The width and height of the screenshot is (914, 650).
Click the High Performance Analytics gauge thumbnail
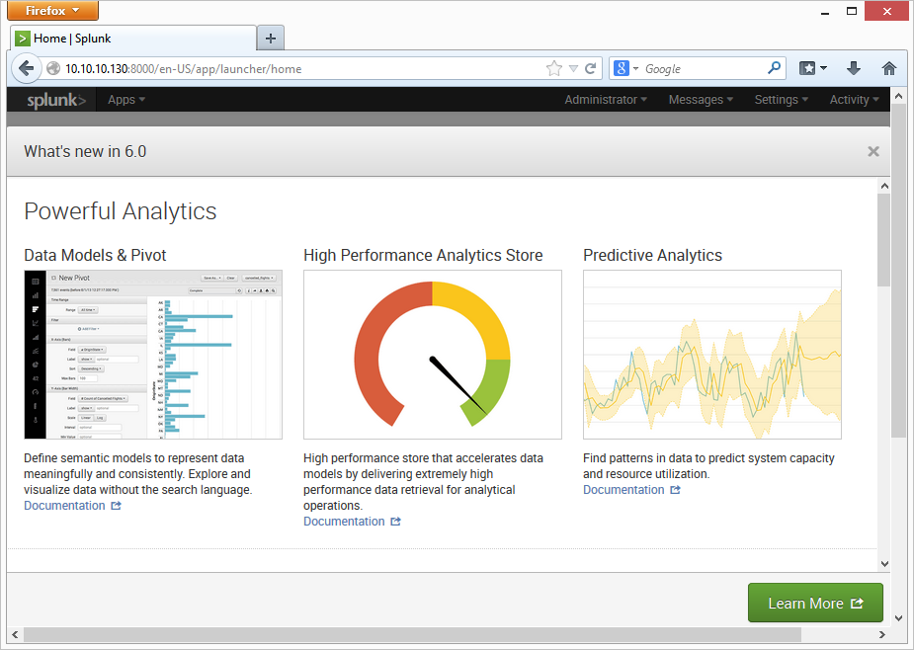coord(433,355)
